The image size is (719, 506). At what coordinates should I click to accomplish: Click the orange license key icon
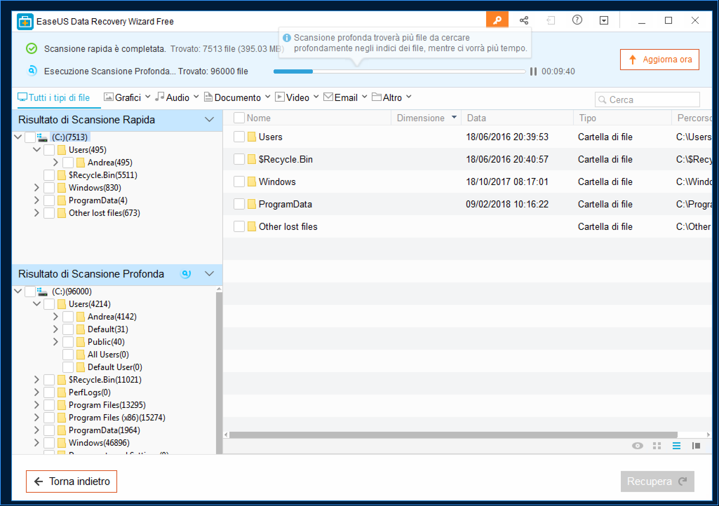pos(497,20)
